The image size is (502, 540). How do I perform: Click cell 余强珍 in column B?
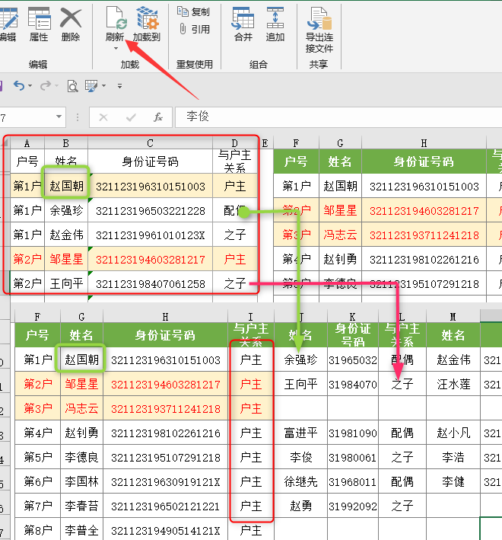click(x=66, y=210)
